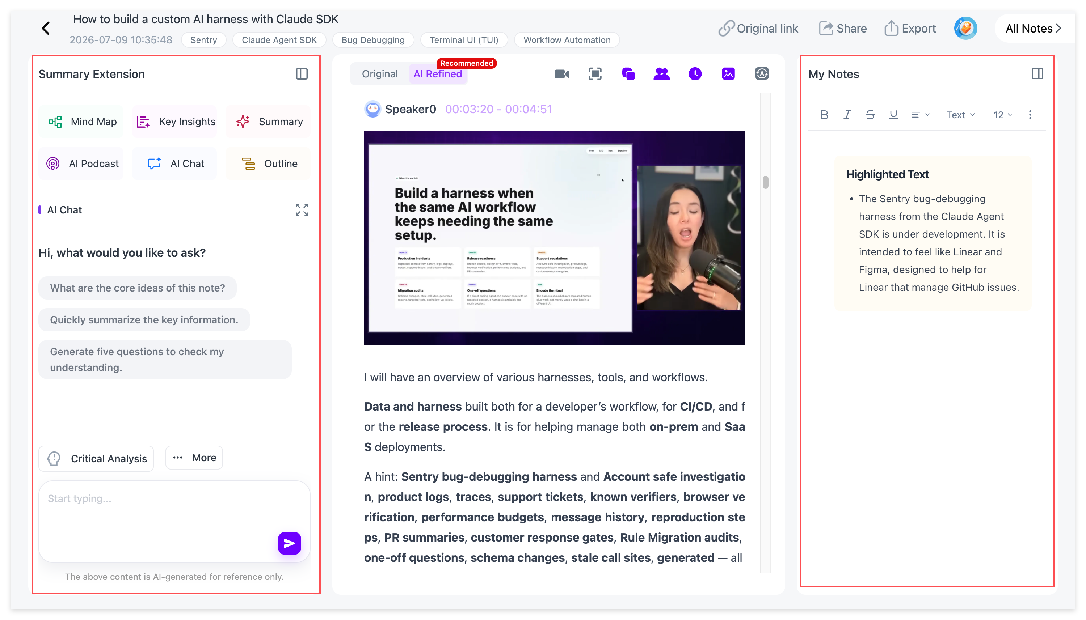The width and height of the screenshot is (1086, 620).
Task: Click the Speaker0 avatar
Action: coord(372,110)
